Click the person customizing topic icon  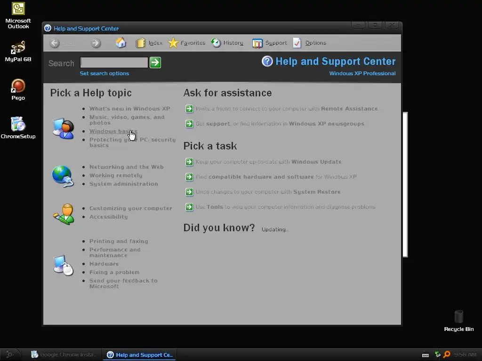point(64,214)
